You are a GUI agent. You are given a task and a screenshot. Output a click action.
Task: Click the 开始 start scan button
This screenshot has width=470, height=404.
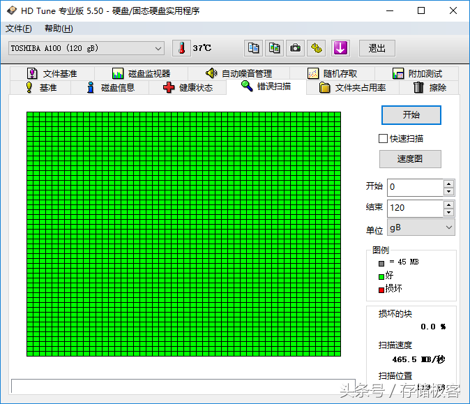(x=411, y=115)
